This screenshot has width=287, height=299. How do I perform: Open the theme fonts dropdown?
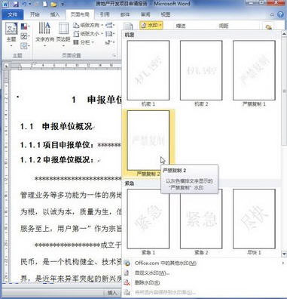(25, 36)
